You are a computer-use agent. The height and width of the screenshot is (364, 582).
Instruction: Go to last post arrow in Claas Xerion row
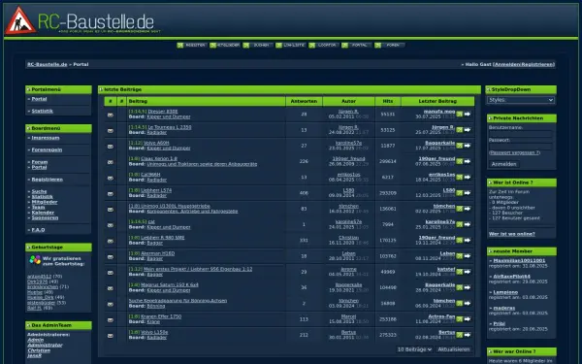point(468,161)
